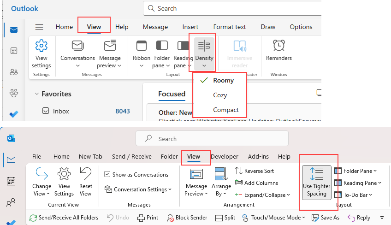Screen dimensions: 391x225
Task: Open File tab in classic Outlook
Action: [36, 157]
